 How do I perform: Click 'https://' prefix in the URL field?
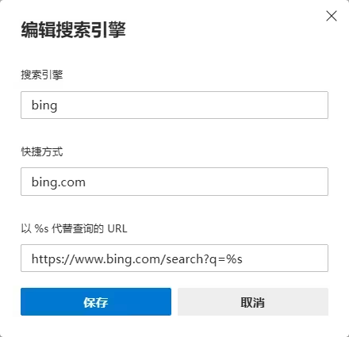pyautogui.click(x=53, y=259)
